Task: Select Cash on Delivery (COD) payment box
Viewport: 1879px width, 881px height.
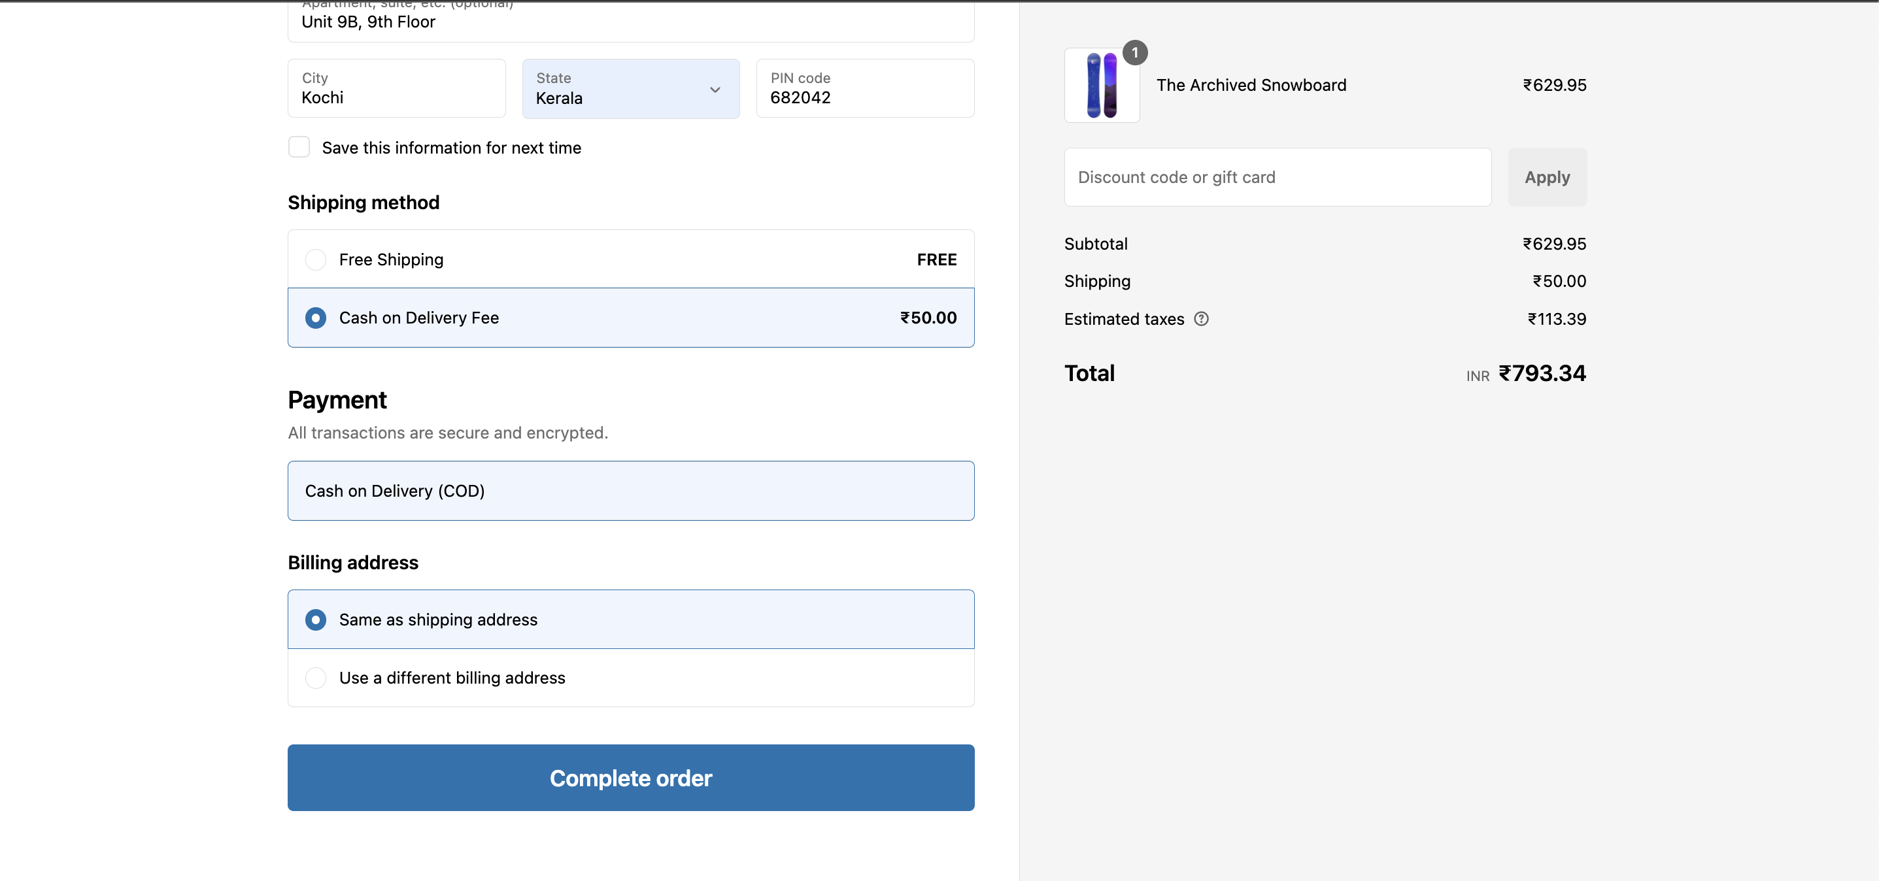Action: coord(630,491)
